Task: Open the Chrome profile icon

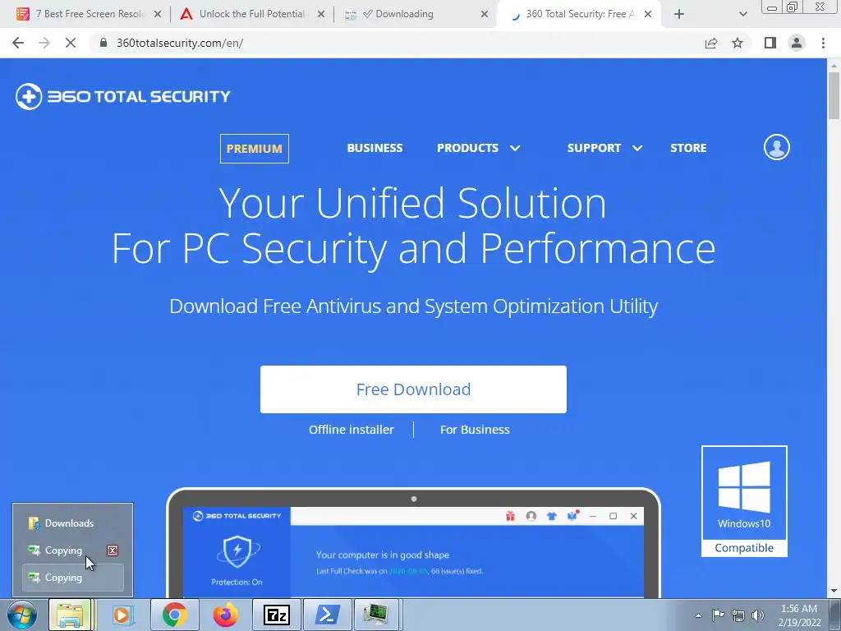Action: tap(797, 43)
